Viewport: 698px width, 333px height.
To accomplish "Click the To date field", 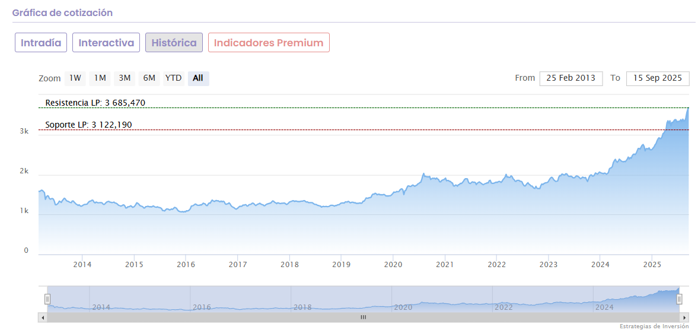I will (657, 78).
